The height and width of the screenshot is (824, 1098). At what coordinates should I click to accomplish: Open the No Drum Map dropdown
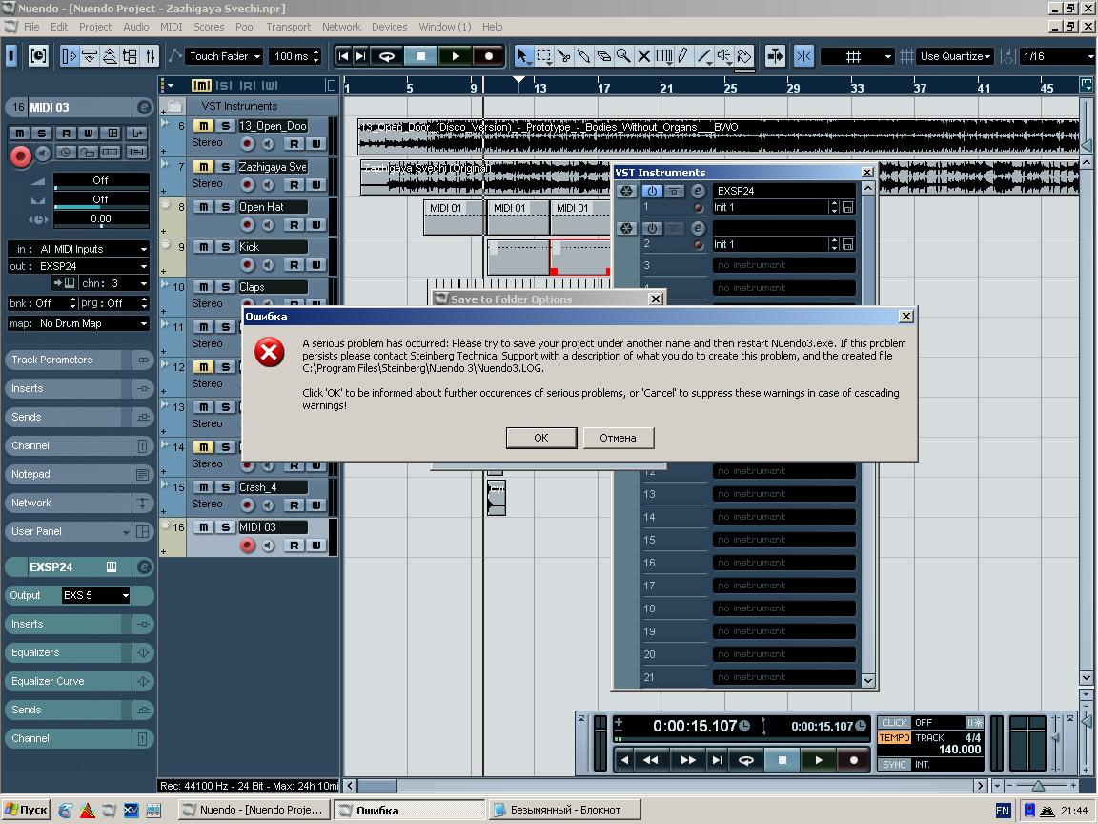(x=78, y=323)
